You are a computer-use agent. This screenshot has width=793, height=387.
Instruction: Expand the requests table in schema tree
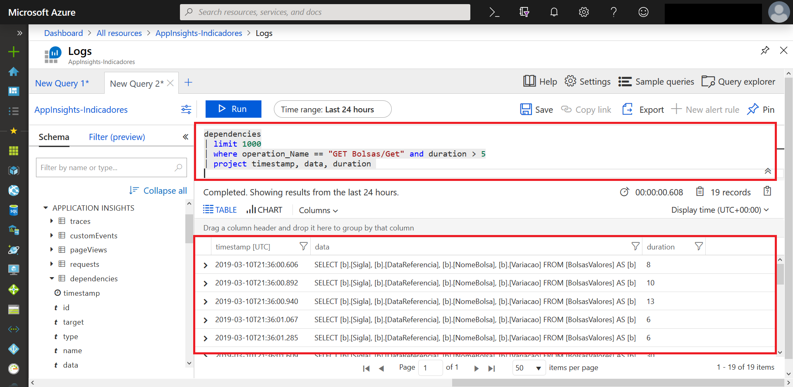tap(51, 264)
